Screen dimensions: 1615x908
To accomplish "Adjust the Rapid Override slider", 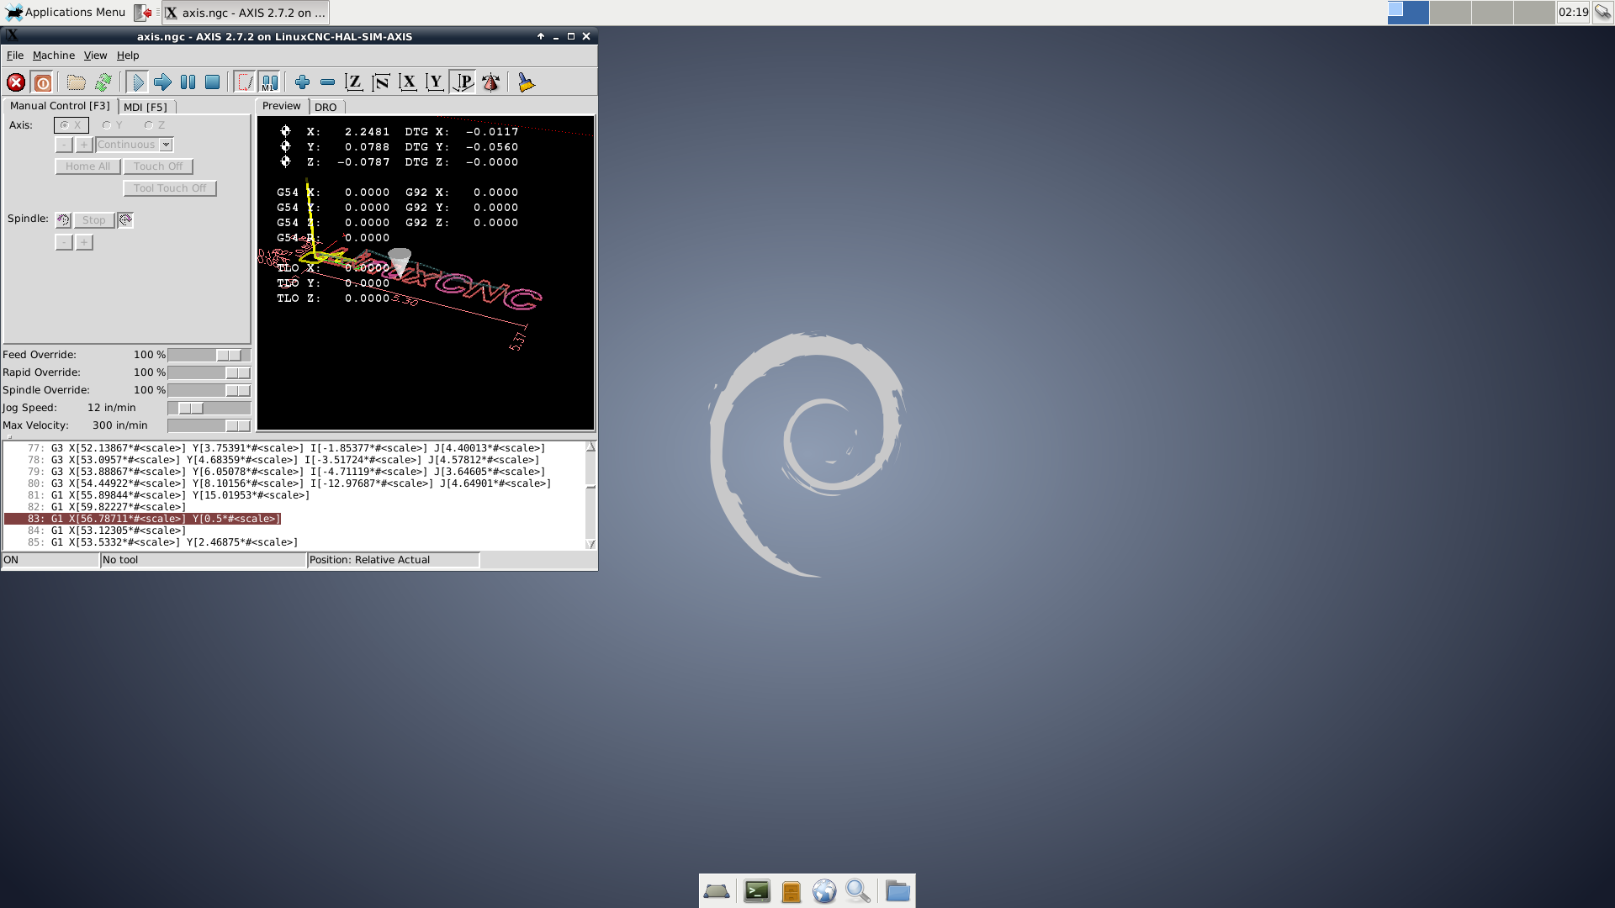I will tap(209, 372).
